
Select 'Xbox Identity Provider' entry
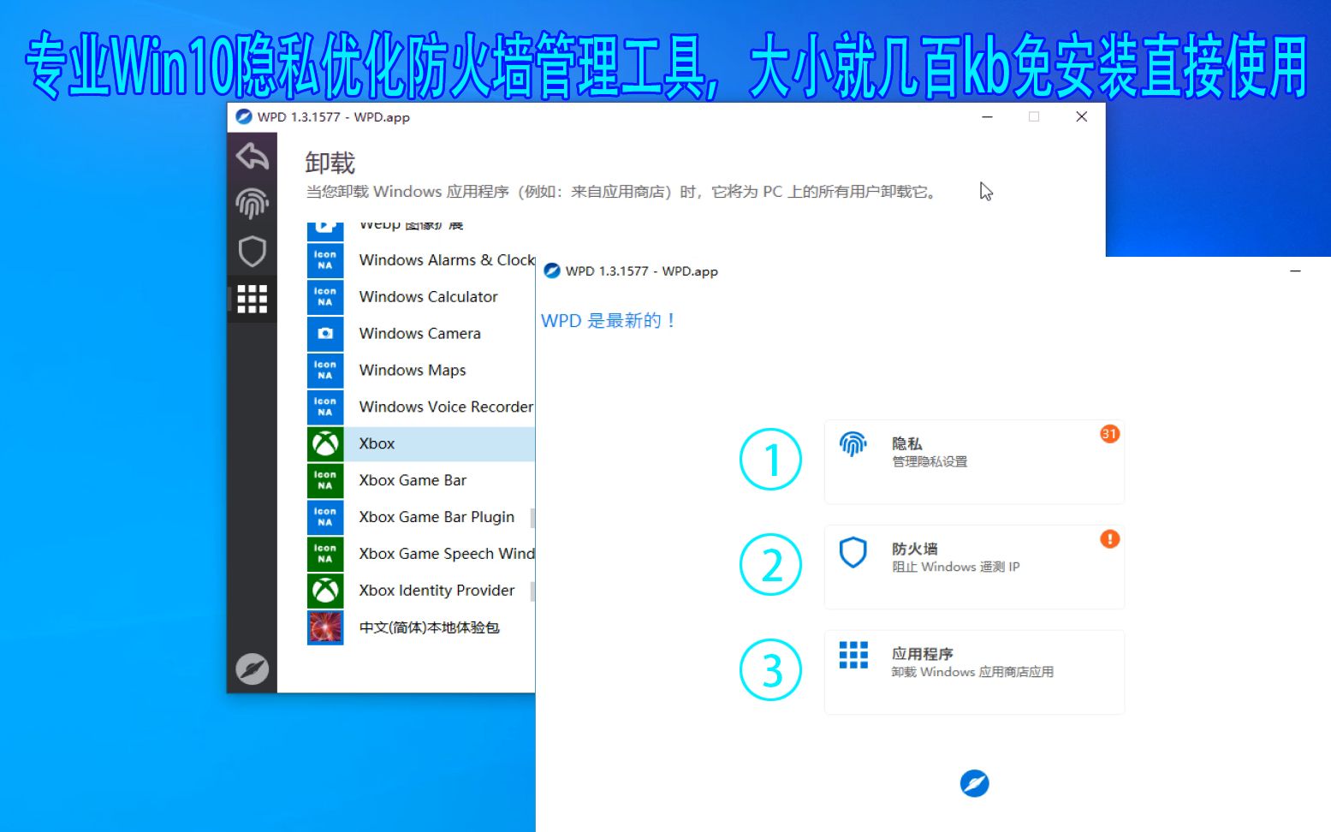[x=421, y=591]
